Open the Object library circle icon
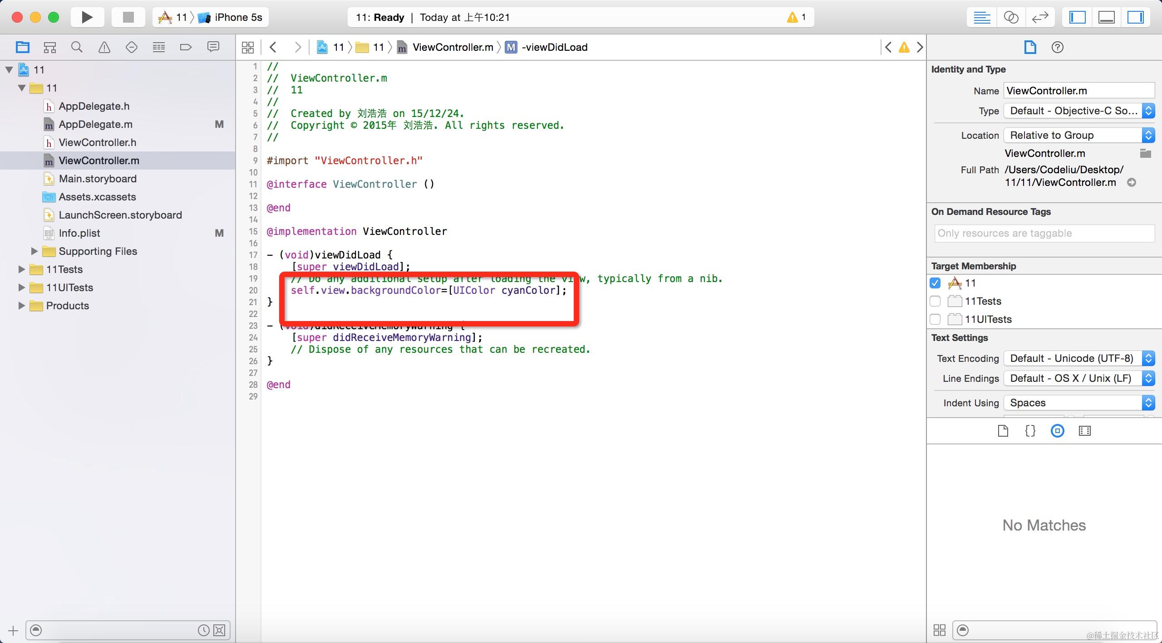 click(x=1057, y=431)
